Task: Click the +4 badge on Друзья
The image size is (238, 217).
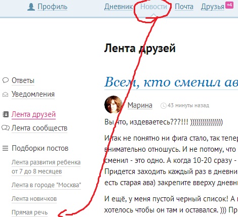Action: 229,5
